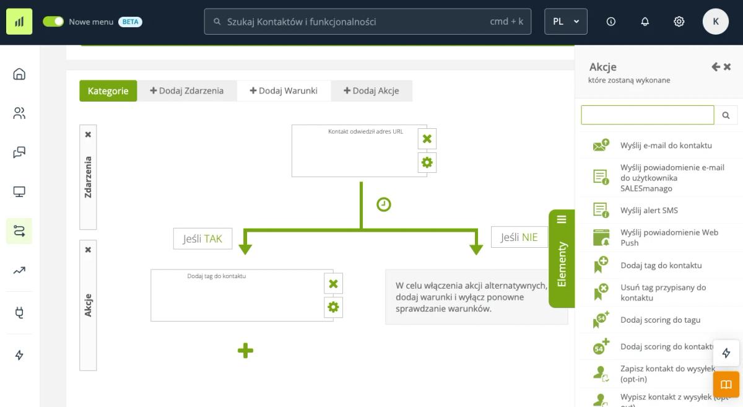The width and height of the screenshot is (743, 407).
Task: Delete the URL visit event node
Action: tap(427, 139)
